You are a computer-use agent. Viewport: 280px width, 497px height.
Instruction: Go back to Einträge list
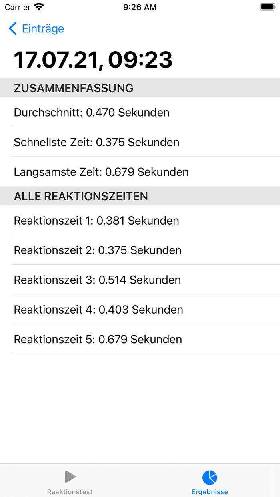pyautogui.click(x=43, y=29)
